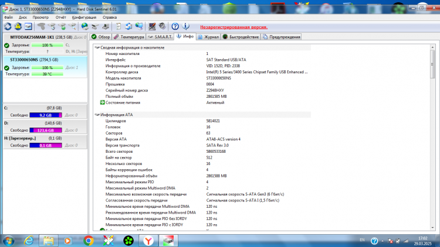440x247 pixels.
Task: Open About info bubble icon in toolbar
Action: click(185, 26)
